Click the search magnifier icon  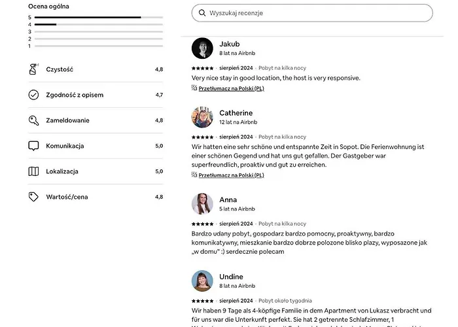coord(202,13)
